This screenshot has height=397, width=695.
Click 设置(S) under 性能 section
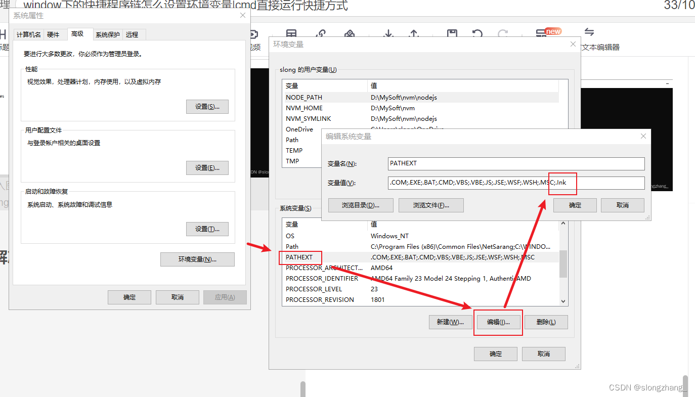[207, 107]
